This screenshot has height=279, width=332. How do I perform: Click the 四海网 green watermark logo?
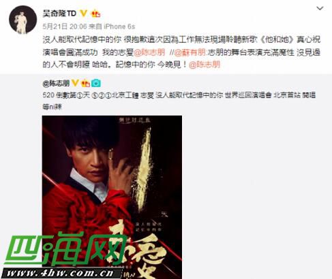[66, 250]
